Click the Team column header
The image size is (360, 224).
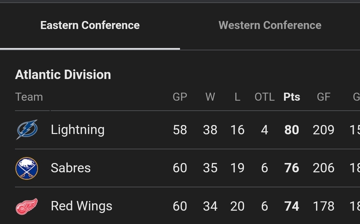click(x=29, y=97)
